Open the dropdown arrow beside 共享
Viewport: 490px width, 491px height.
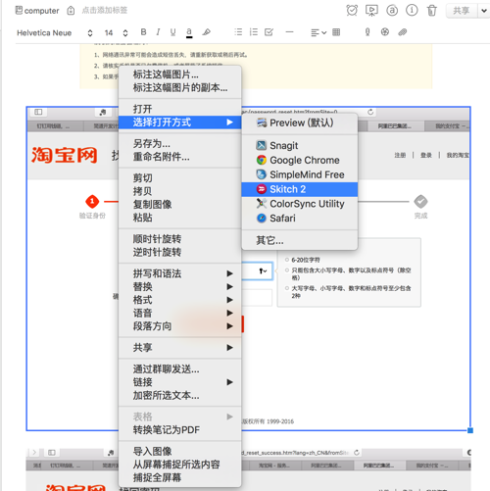click(x=484, y=11)
